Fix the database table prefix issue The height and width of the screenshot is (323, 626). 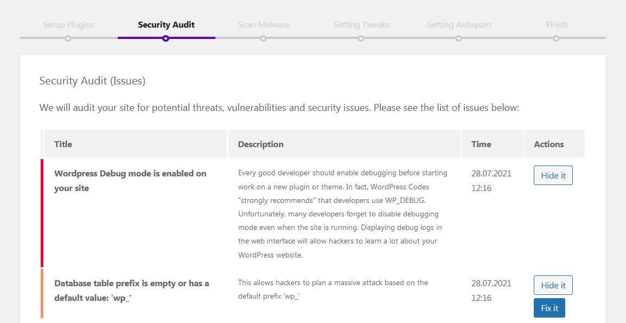[549, 308]
